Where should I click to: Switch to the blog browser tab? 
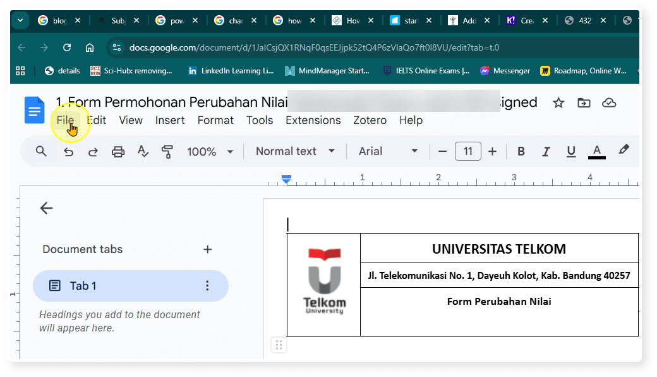pyautogui.click(x=53, y=20)
